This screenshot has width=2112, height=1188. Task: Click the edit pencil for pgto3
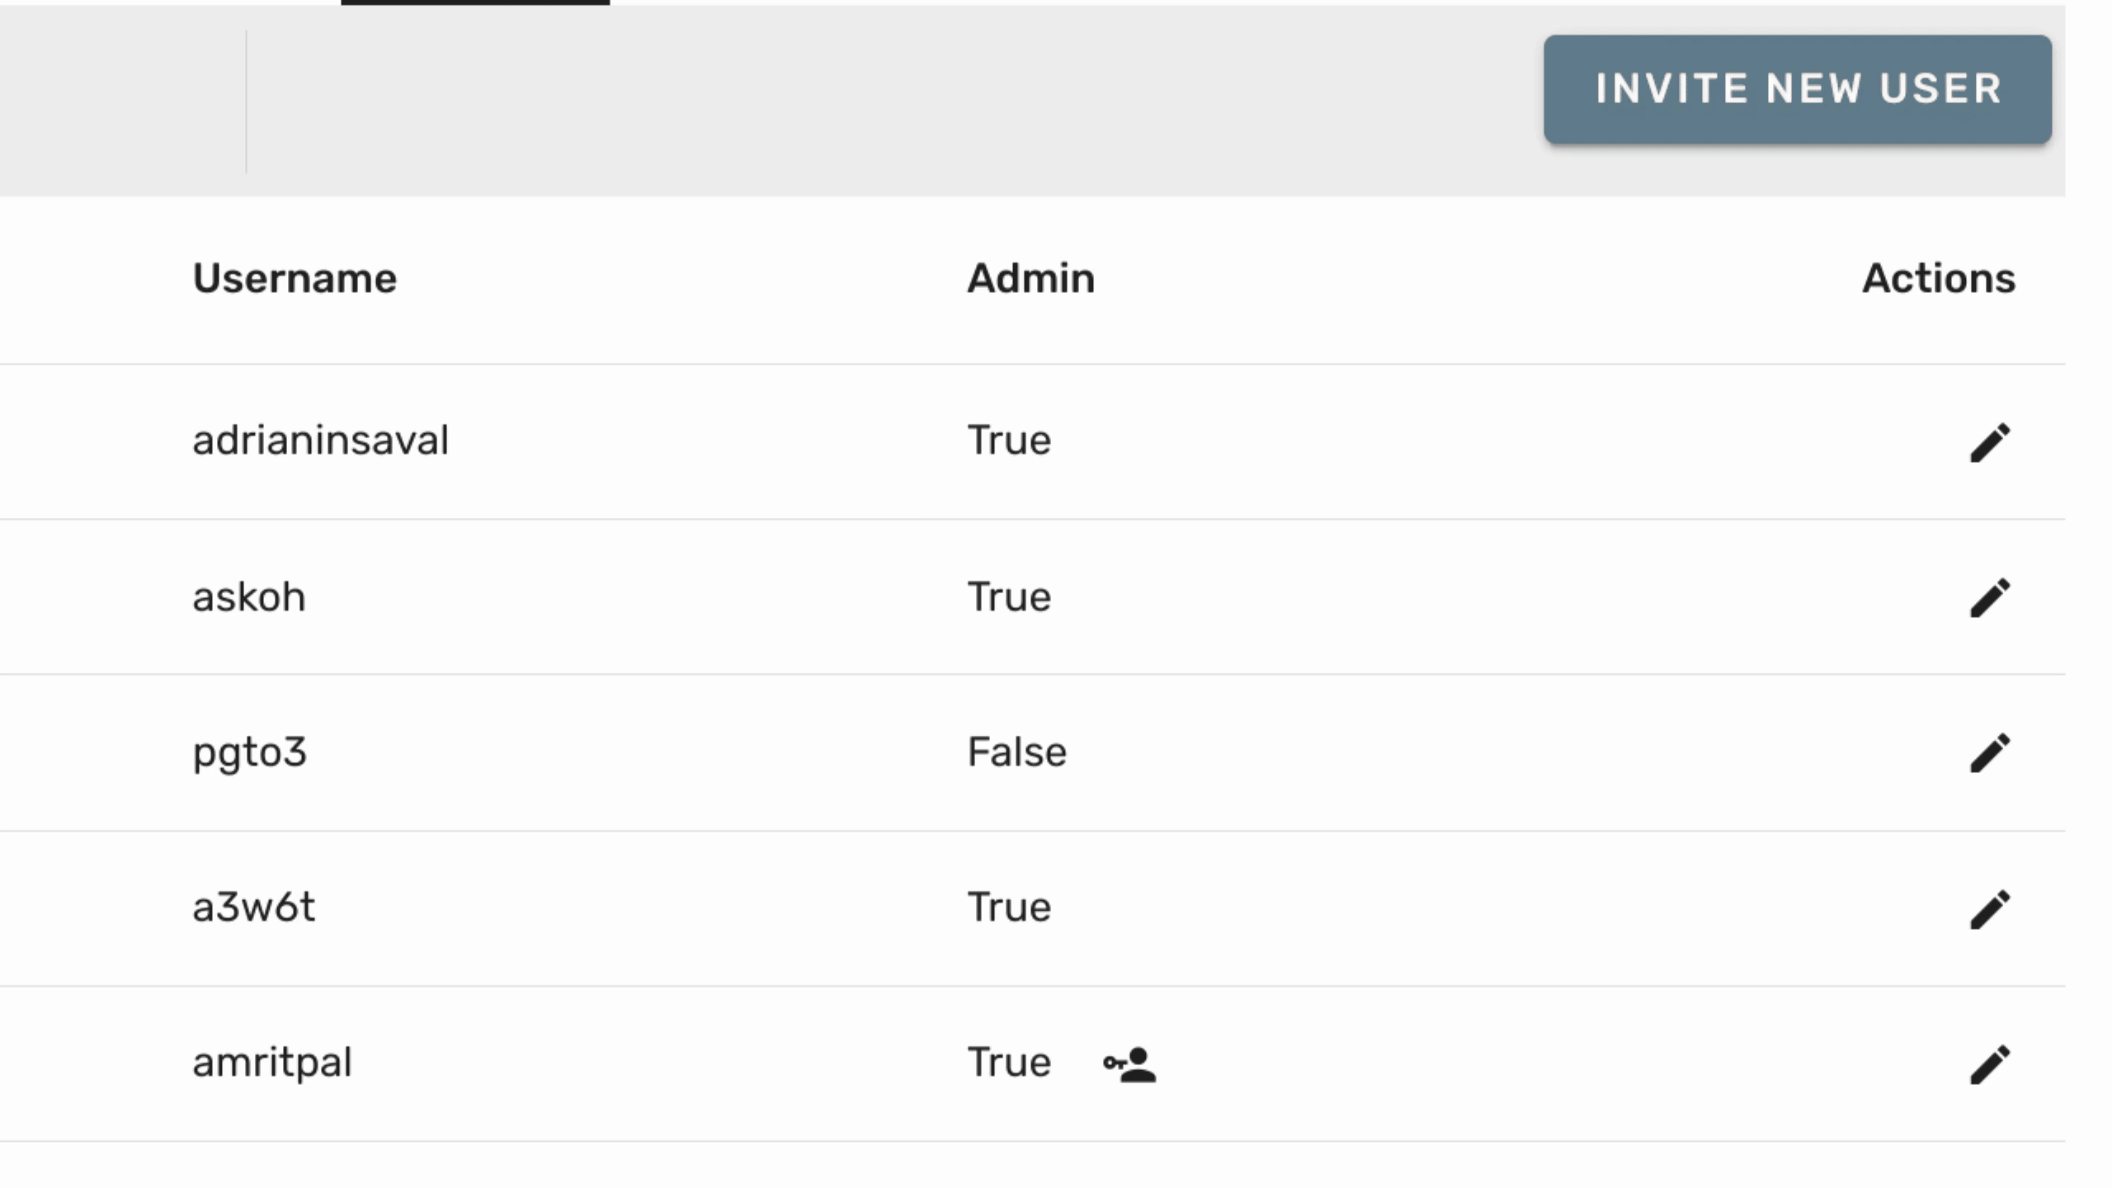[1990, 753]
